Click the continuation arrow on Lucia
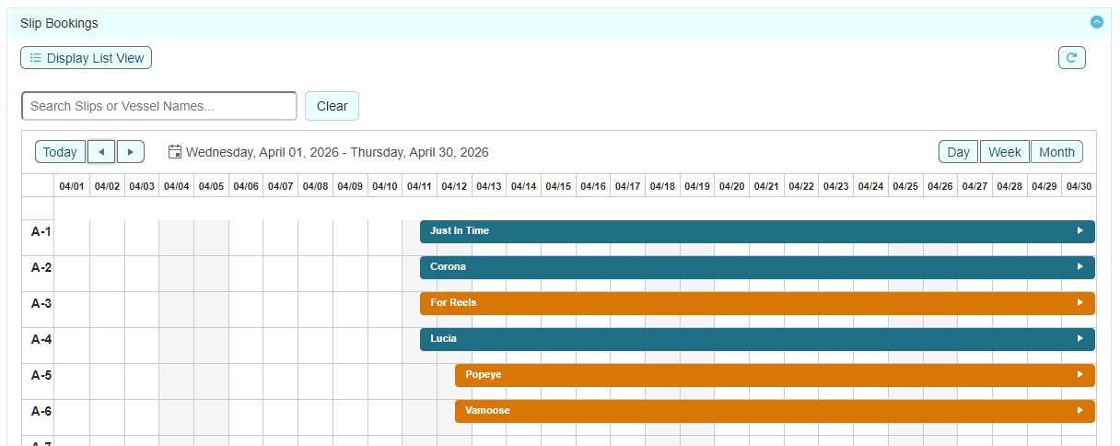This screenshot has width=1120, height=446. (x=1080, y=339)
